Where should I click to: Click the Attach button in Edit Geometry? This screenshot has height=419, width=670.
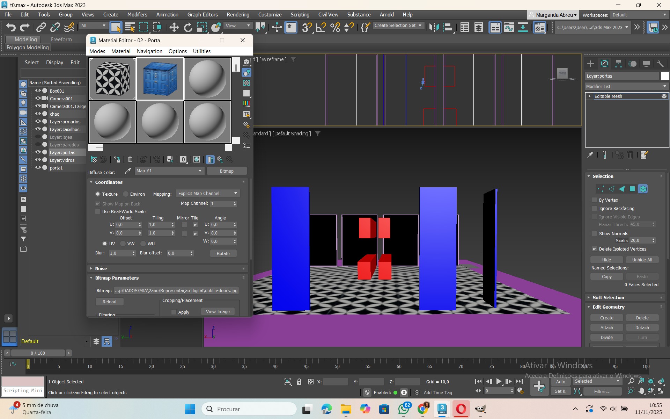(x=606, y=327)
